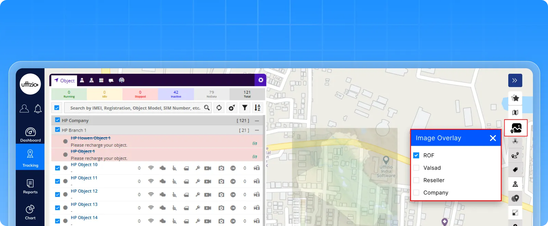The image size is (548, 226).
Task: Open Reports in the sidebar
Action: tap(30, 186)
